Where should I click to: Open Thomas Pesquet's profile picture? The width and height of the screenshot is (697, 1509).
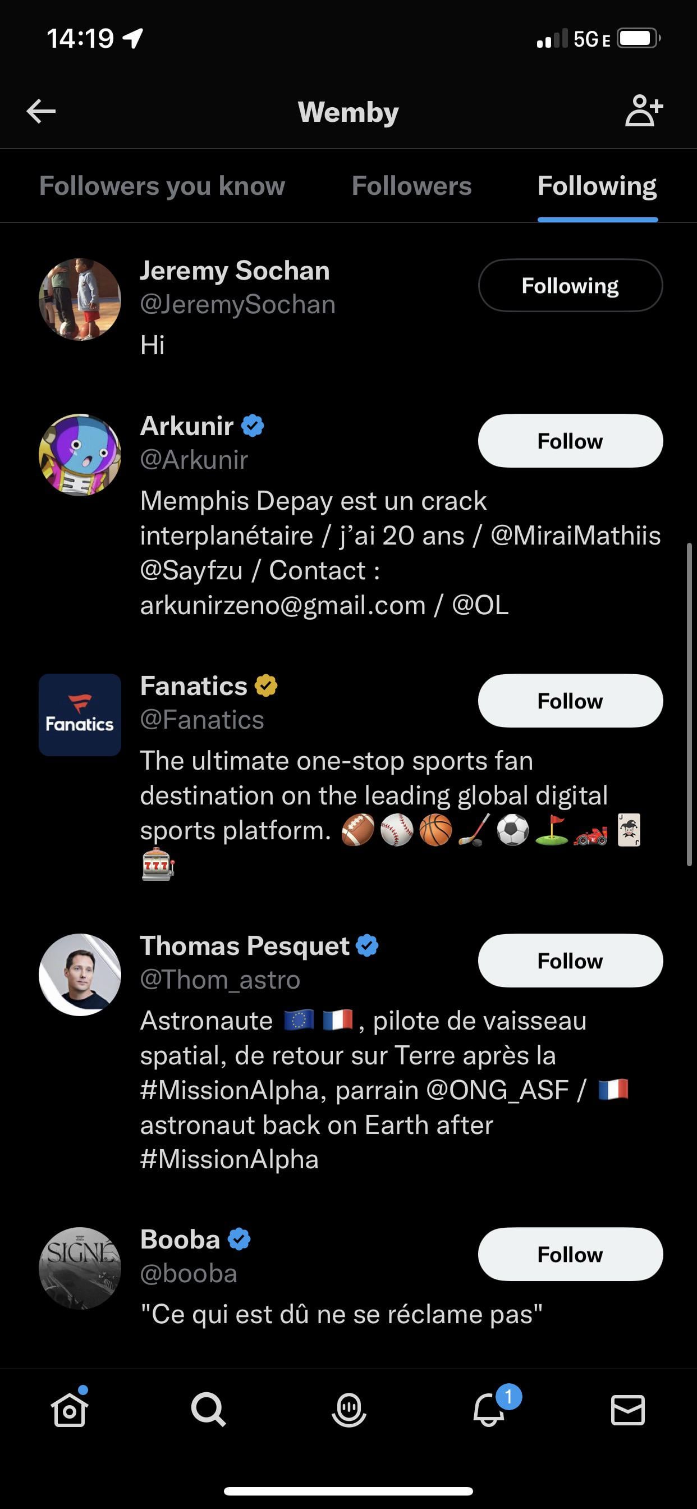pos(80,975)
